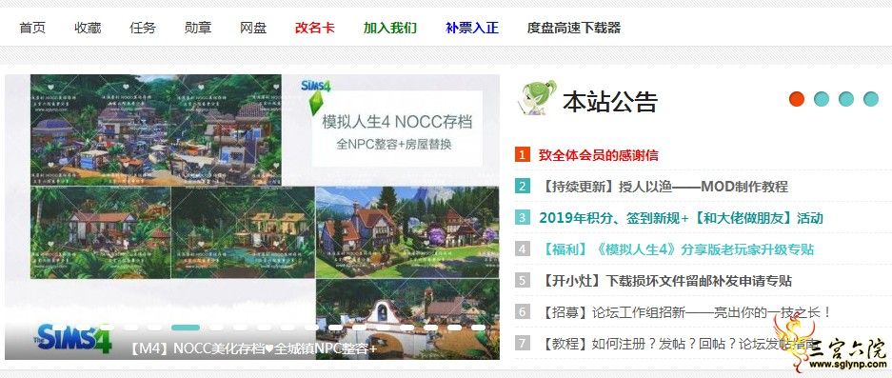Go to the 首页 nav item
This screenshot has height=378, width=892.
32,28
